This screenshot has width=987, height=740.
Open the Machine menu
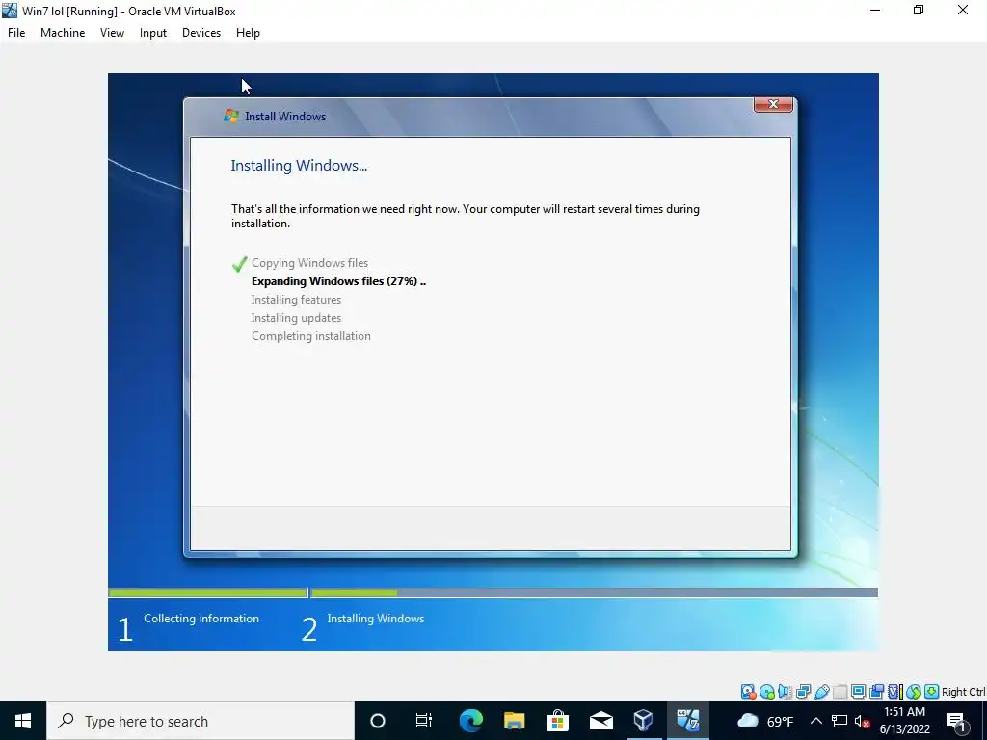tap(63, 33)
